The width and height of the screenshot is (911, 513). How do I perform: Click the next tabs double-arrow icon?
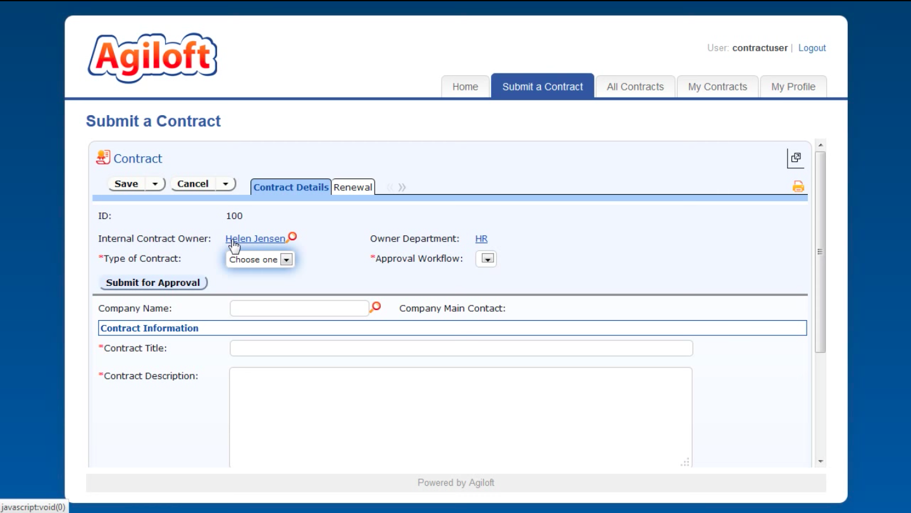(402, 187)
